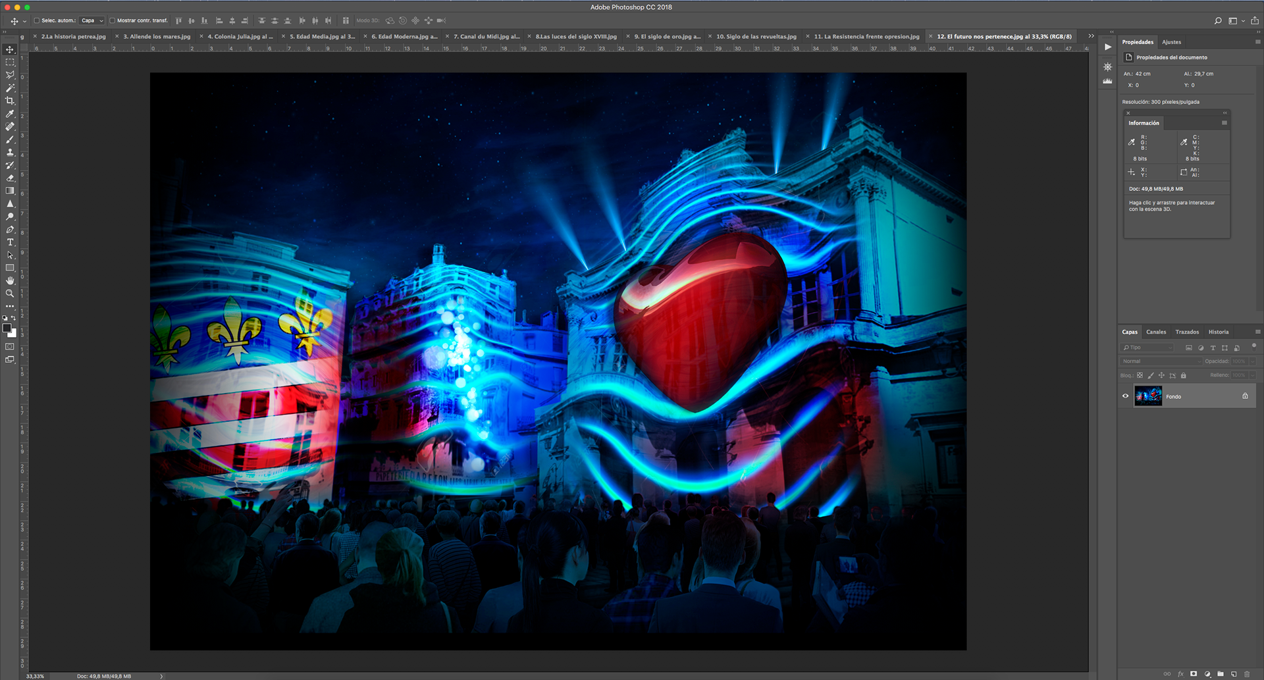Select the Hand tool
This screenshot has height=680, width=1264.
(10, 280)
